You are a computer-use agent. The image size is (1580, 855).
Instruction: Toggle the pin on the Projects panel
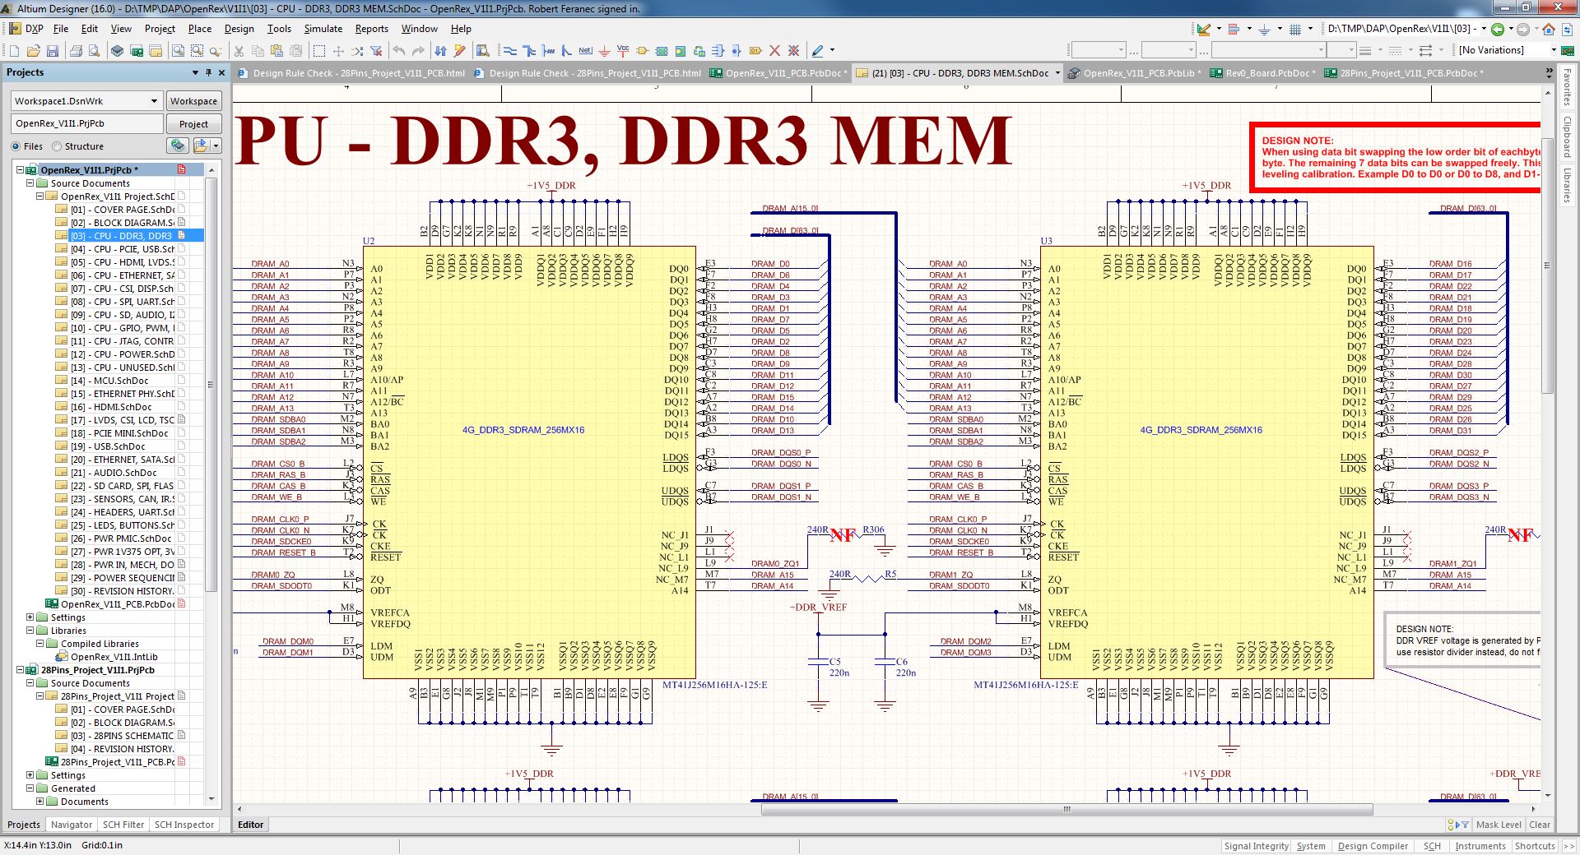click(x=209, y=72)
